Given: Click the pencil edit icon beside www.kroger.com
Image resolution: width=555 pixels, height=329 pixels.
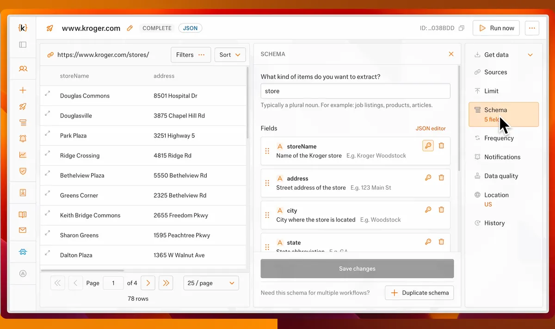Looking at the screenshot, I should [x=130, y=28].
